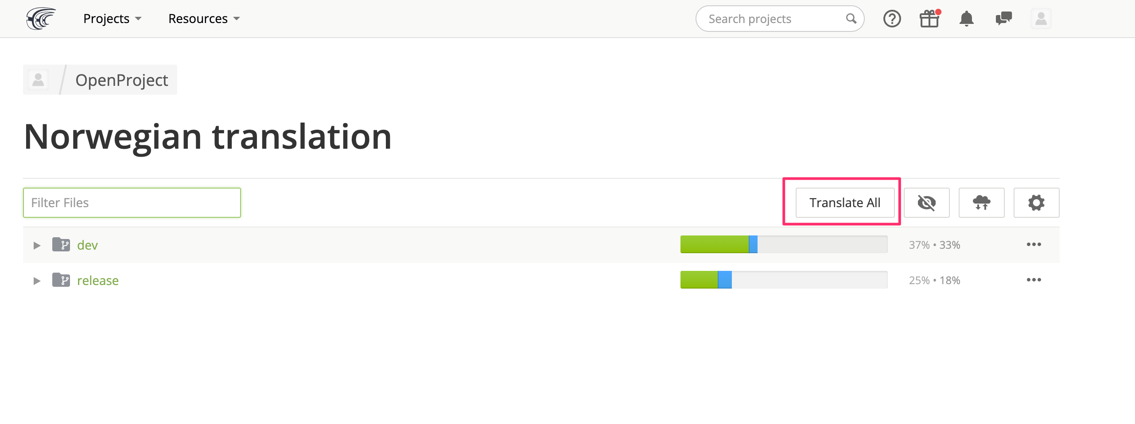The image size is (1135, 424).
Task: Open the Resources menu
Action: [203, 19]
